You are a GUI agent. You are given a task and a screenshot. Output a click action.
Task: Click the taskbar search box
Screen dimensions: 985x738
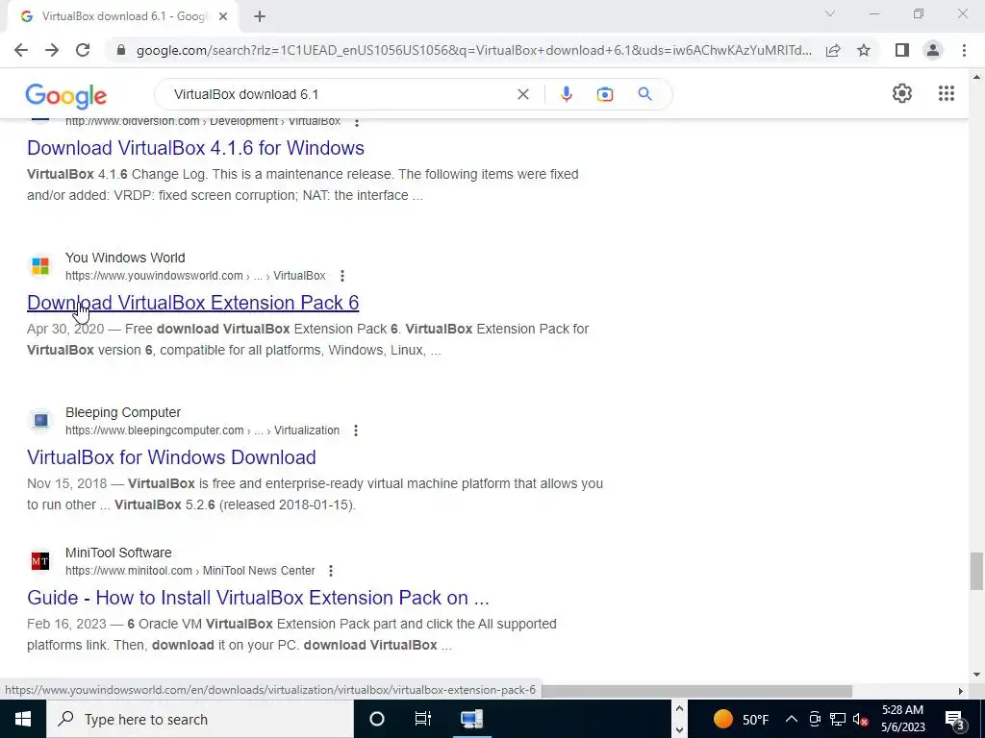click(x=200, y=719)
